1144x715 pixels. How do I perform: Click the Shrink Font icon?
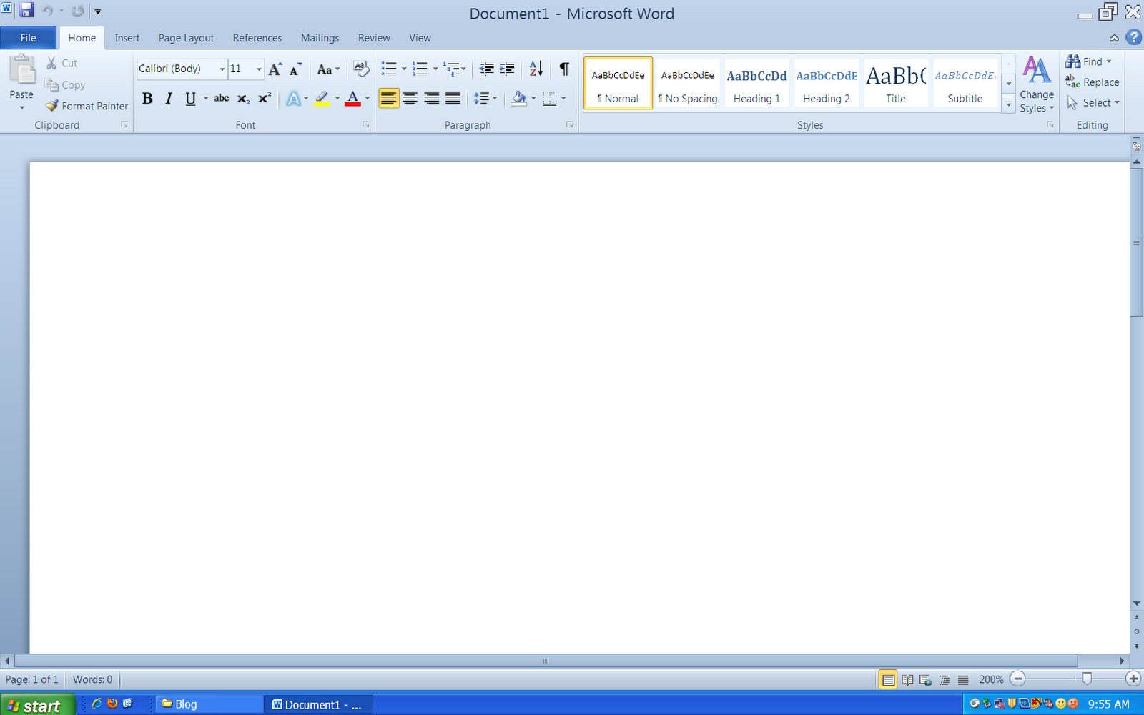tap(295, 69)
